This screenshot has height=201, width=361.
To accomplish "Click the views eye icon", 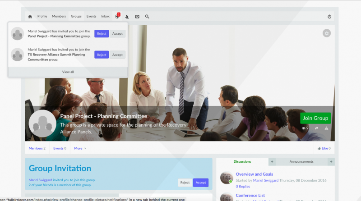I will tap(303, 128).
